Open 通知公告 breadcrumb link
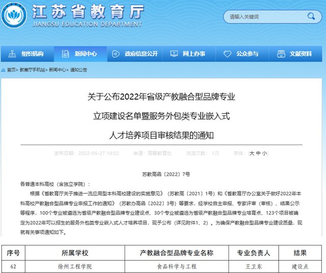This screenshot has width=326, height=273. (x=79, y=69)
